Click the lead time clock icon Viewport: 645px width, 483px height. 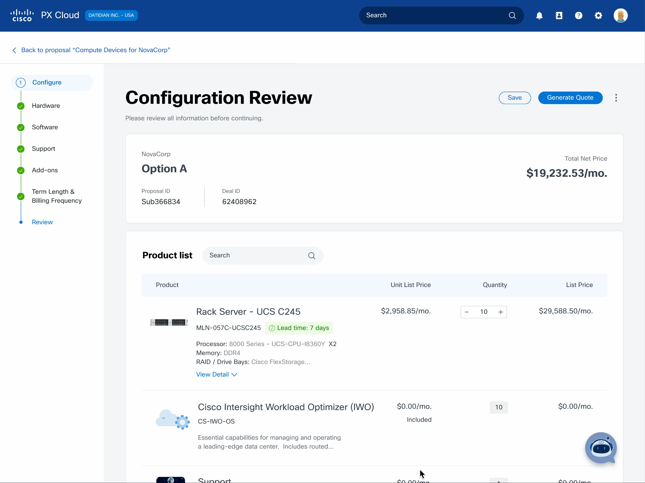[271, 328]
